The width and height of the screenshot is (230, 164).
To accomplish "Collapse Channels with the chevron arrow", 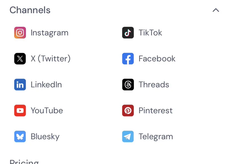I will tap(216, 10).
